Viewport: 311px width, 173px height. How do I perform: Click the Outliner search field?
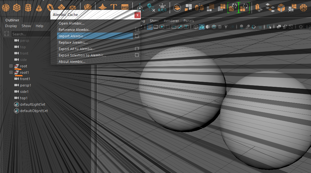click(x=31, y=34)
